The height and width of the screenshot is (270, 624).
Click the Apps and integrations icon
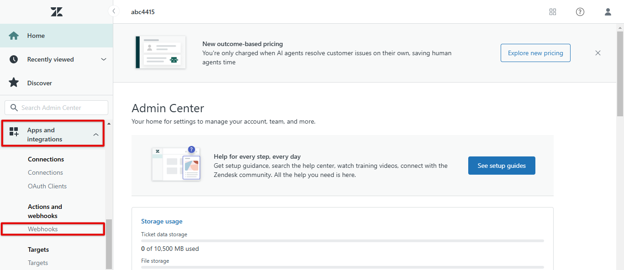[14, 132]
